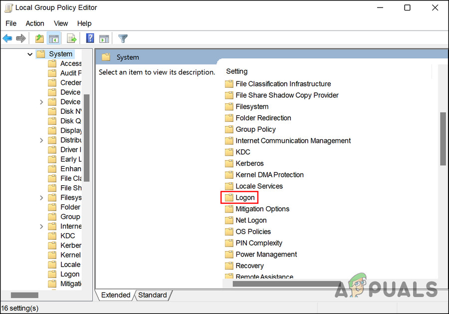Open the File menu

(x=11, y=23)
